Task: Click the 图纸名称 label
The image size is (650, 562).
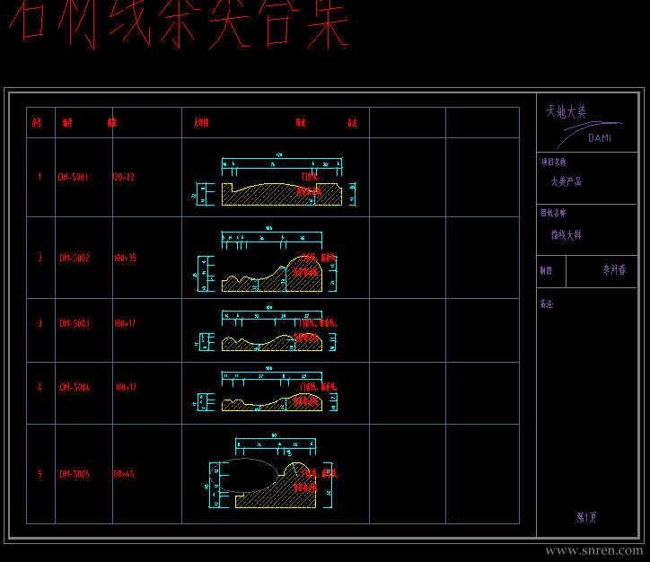Action: pyautogui.click(x=553, y=213)
